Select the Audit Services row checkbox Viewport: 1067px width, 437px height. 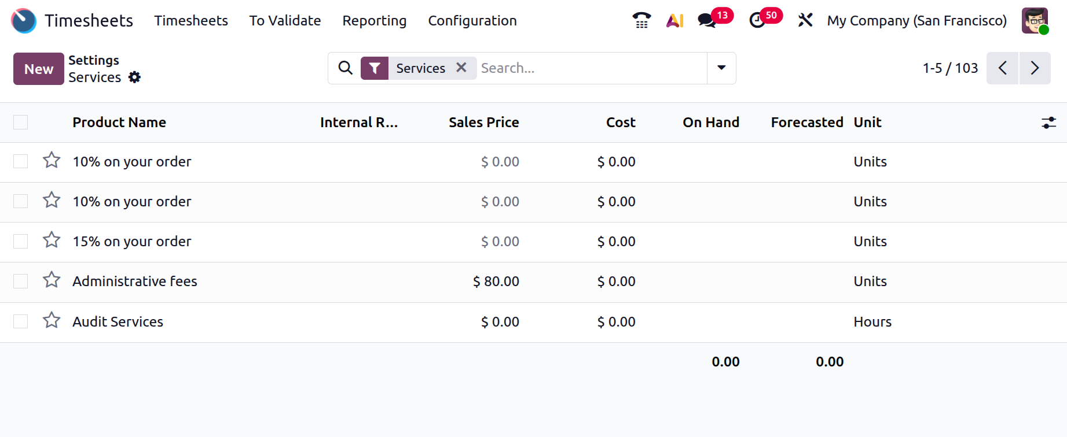pyautogui.click(x=21, y=321)
